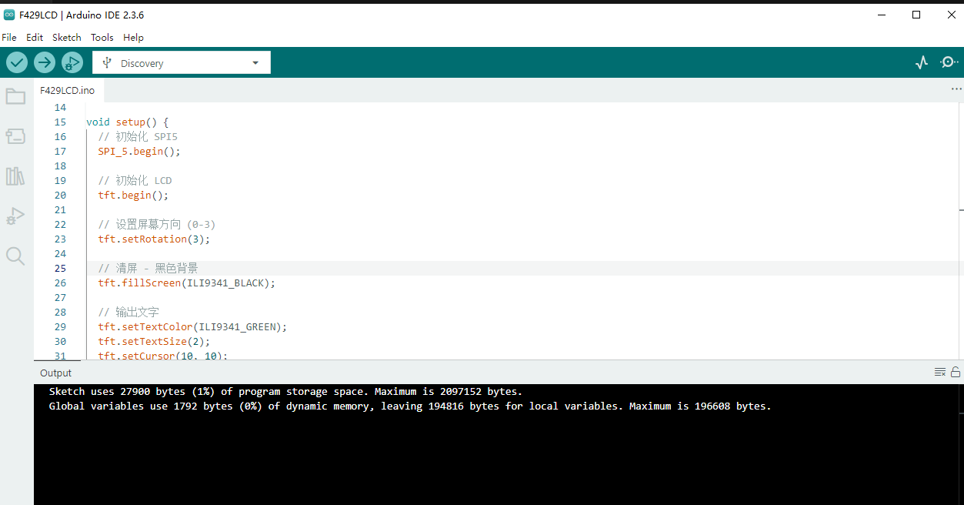Screen dimensions: 964x505
Task: Open the Debug sidebar panel icon
Action: pos(15,216)
